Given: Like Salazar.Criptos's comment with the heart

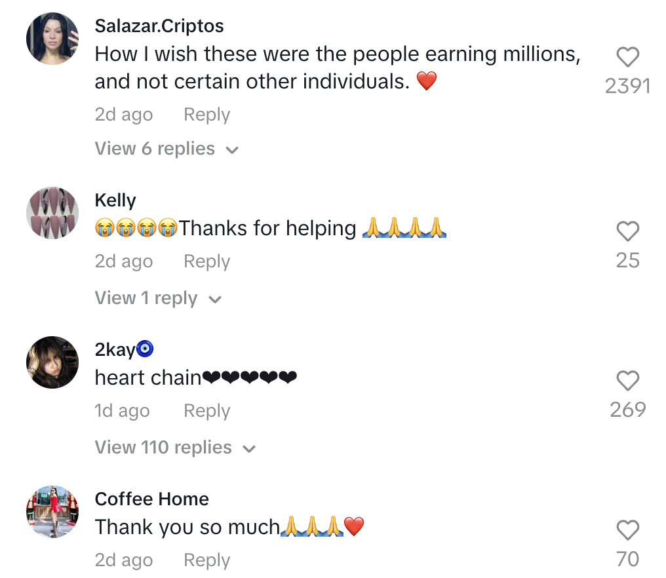Looking at the screenshot, I should coord(627,58).
